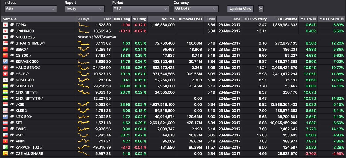Click the clock icon after NZX 50
The width and height of the screenshot is (346, 158).
pos(30,117)
